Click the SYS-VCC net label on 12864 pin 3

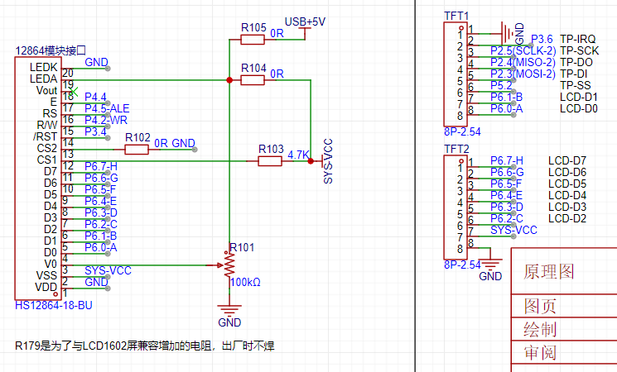click(108, 270)
